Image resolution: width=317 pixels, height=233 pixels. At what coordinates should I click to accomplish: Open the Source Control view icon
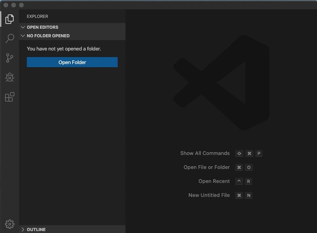click(x=9, y=58)
